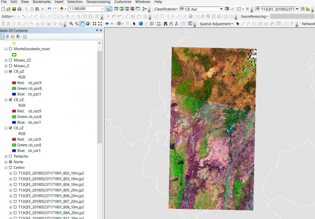Open the Find binoculars tool
315x219 pixels.
point(165,23)
